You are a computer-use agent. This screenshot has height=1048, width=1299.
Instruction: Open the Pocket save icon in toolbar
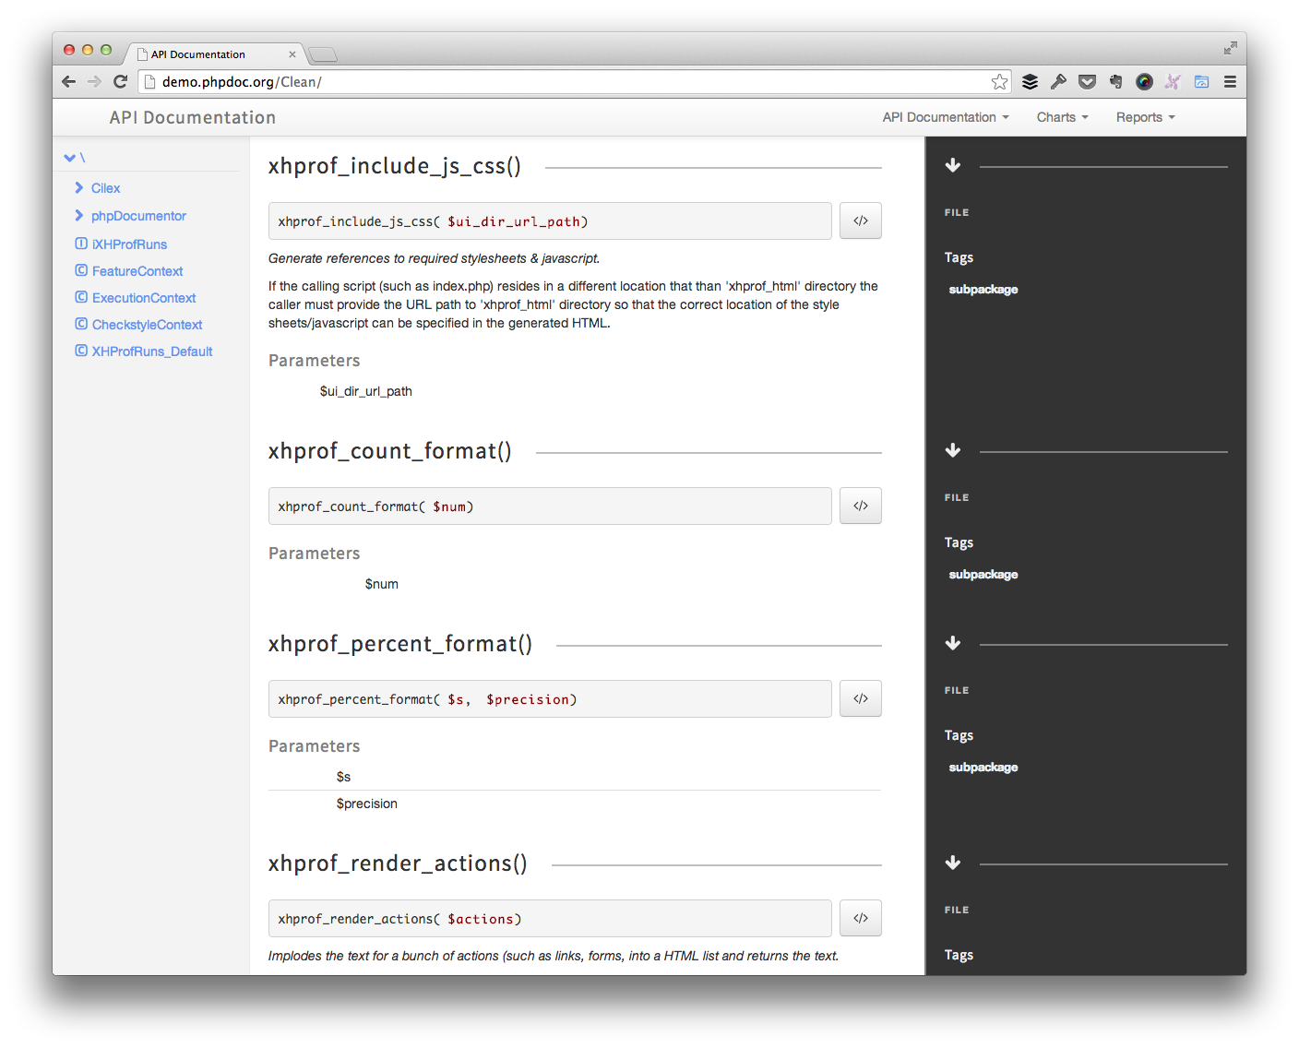tap(1087, 81)
